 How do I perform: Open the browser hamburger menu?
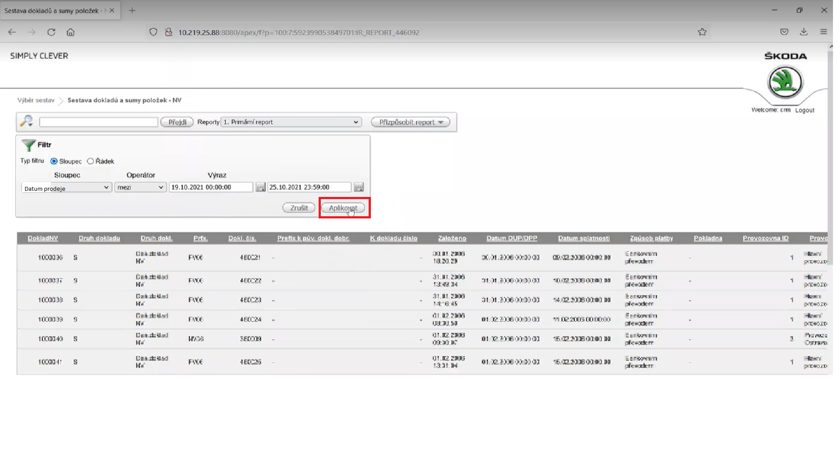point(823,32)
